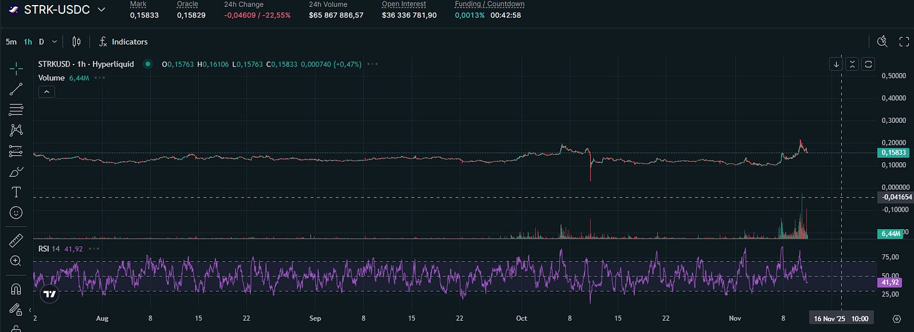Select the brush drawing tool
This screenshot has width=914, height=332.
[16, 172]
